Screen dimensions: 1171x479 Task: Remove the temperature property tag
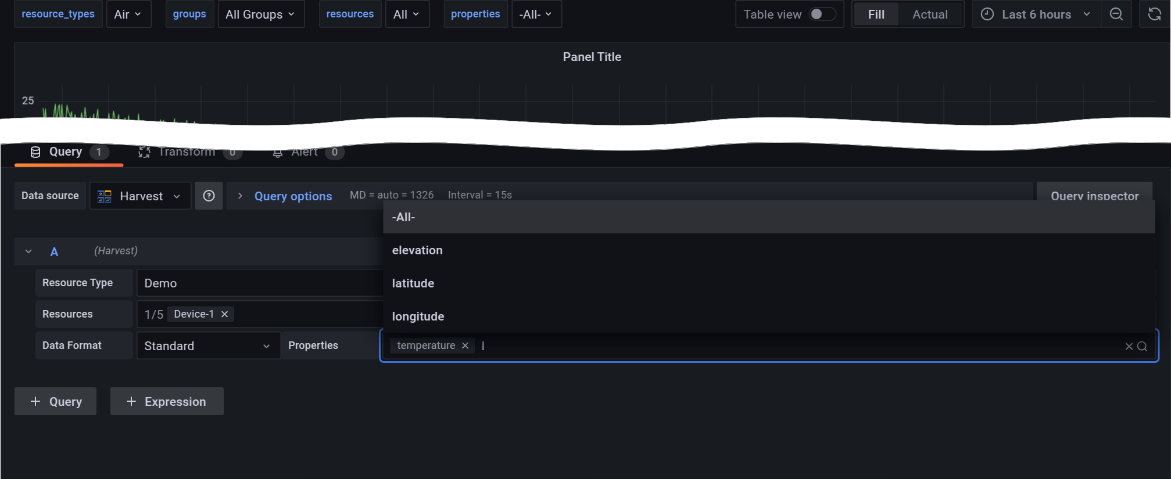click(x=464, y=345)
